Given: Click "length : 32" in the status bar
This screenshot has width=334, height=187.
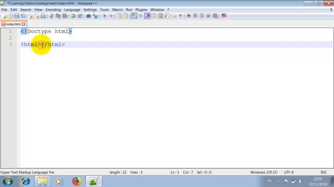Looking at the screenshot, I should [x=118, y=172].
